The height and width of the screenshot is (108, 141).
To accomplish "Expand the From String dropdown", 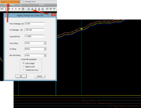I will pyautogui.click(x=45, y=43).
